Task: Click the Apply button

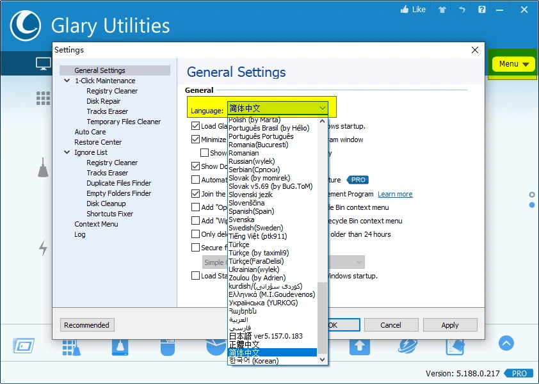Action: tap(450, 324)
